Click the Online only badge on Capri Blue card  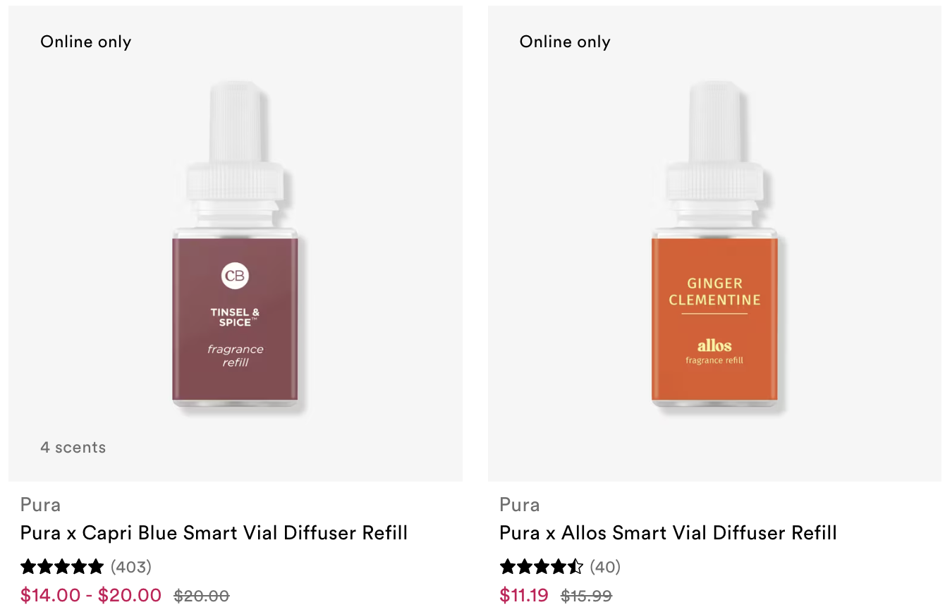(86, 42)
